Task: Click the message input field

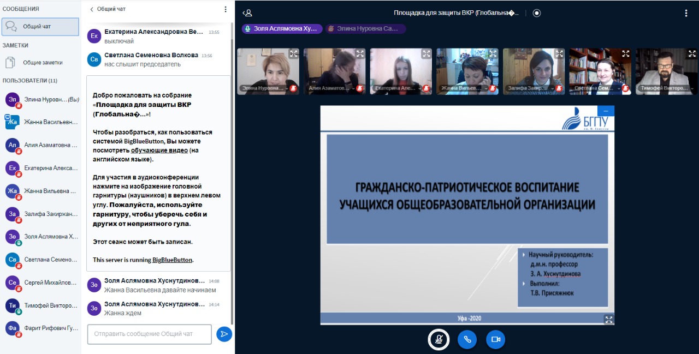Action: click(149, 334)
